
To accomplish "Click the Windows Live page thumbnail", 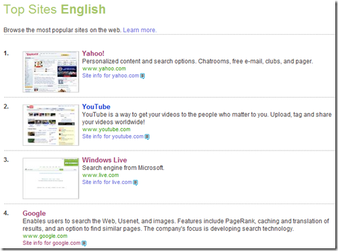I will tap(51, 178).
